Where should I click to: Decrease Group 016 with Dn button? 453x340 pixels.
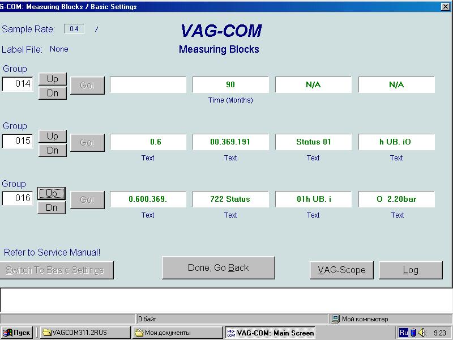click(x=52, y=208)
